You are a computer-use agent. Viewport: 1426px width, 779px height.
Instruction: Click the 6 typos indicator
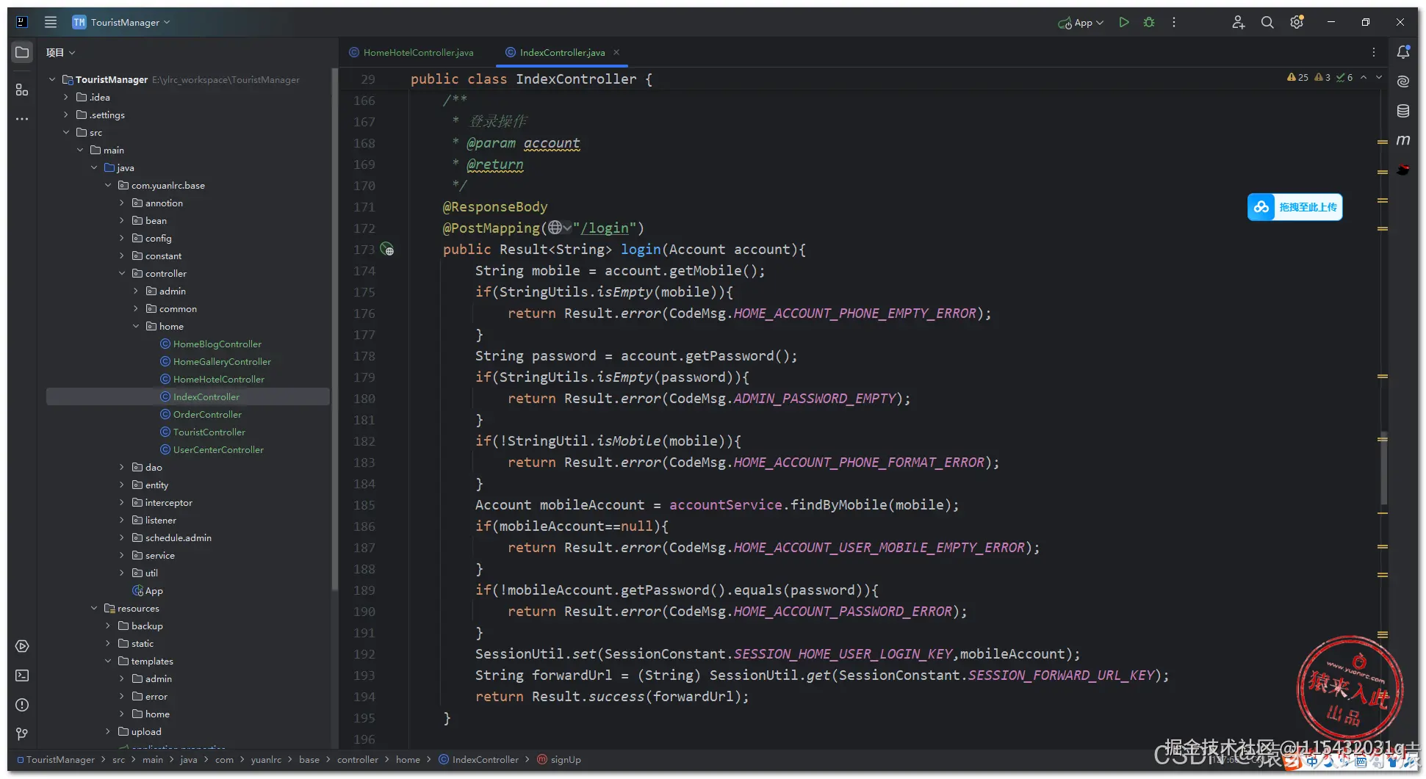[1344, 77]
